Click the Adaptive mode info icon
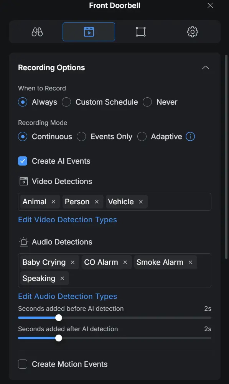This screenshot has width=229, height=384. (x=190, y=136)
